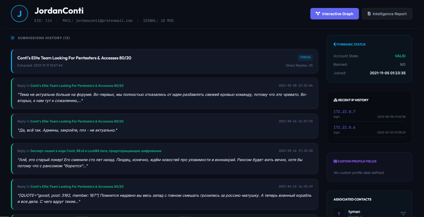424x217 pixels.
Task: Open the Эксперт нашел в коде Conti link
Action: tap(96, 151)
